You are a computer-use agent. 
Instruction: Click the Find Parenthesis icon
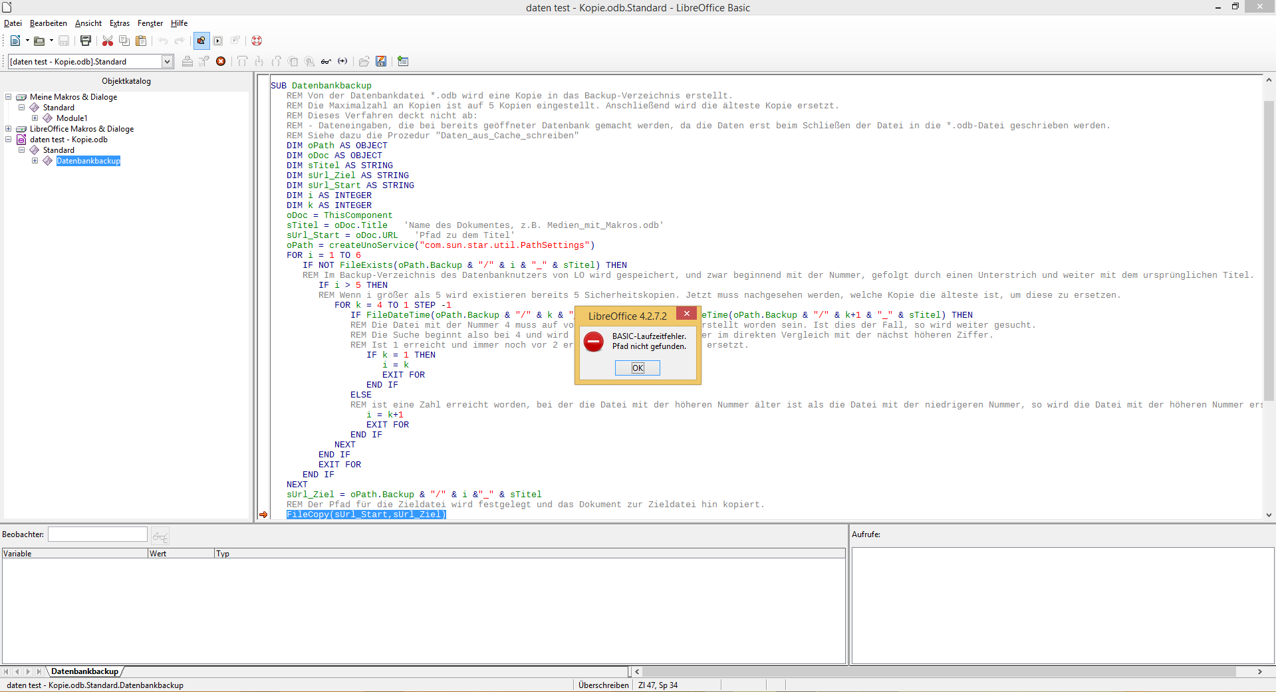point(342,61)
